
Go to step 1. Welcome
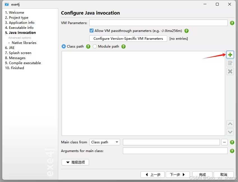click(x=15, y=12)
